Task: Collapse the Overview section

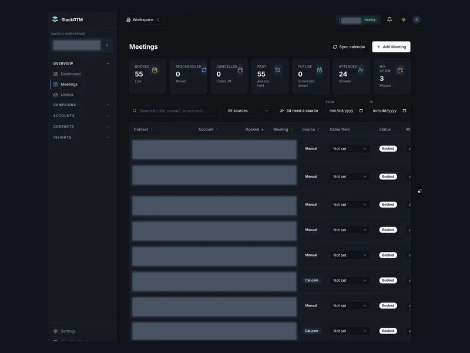Action: pyautogui.click(x=81, y=64)
